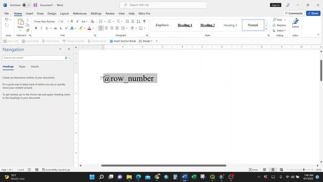Apply the Emphasis style

pyautogui.click(x=162, y=25)
